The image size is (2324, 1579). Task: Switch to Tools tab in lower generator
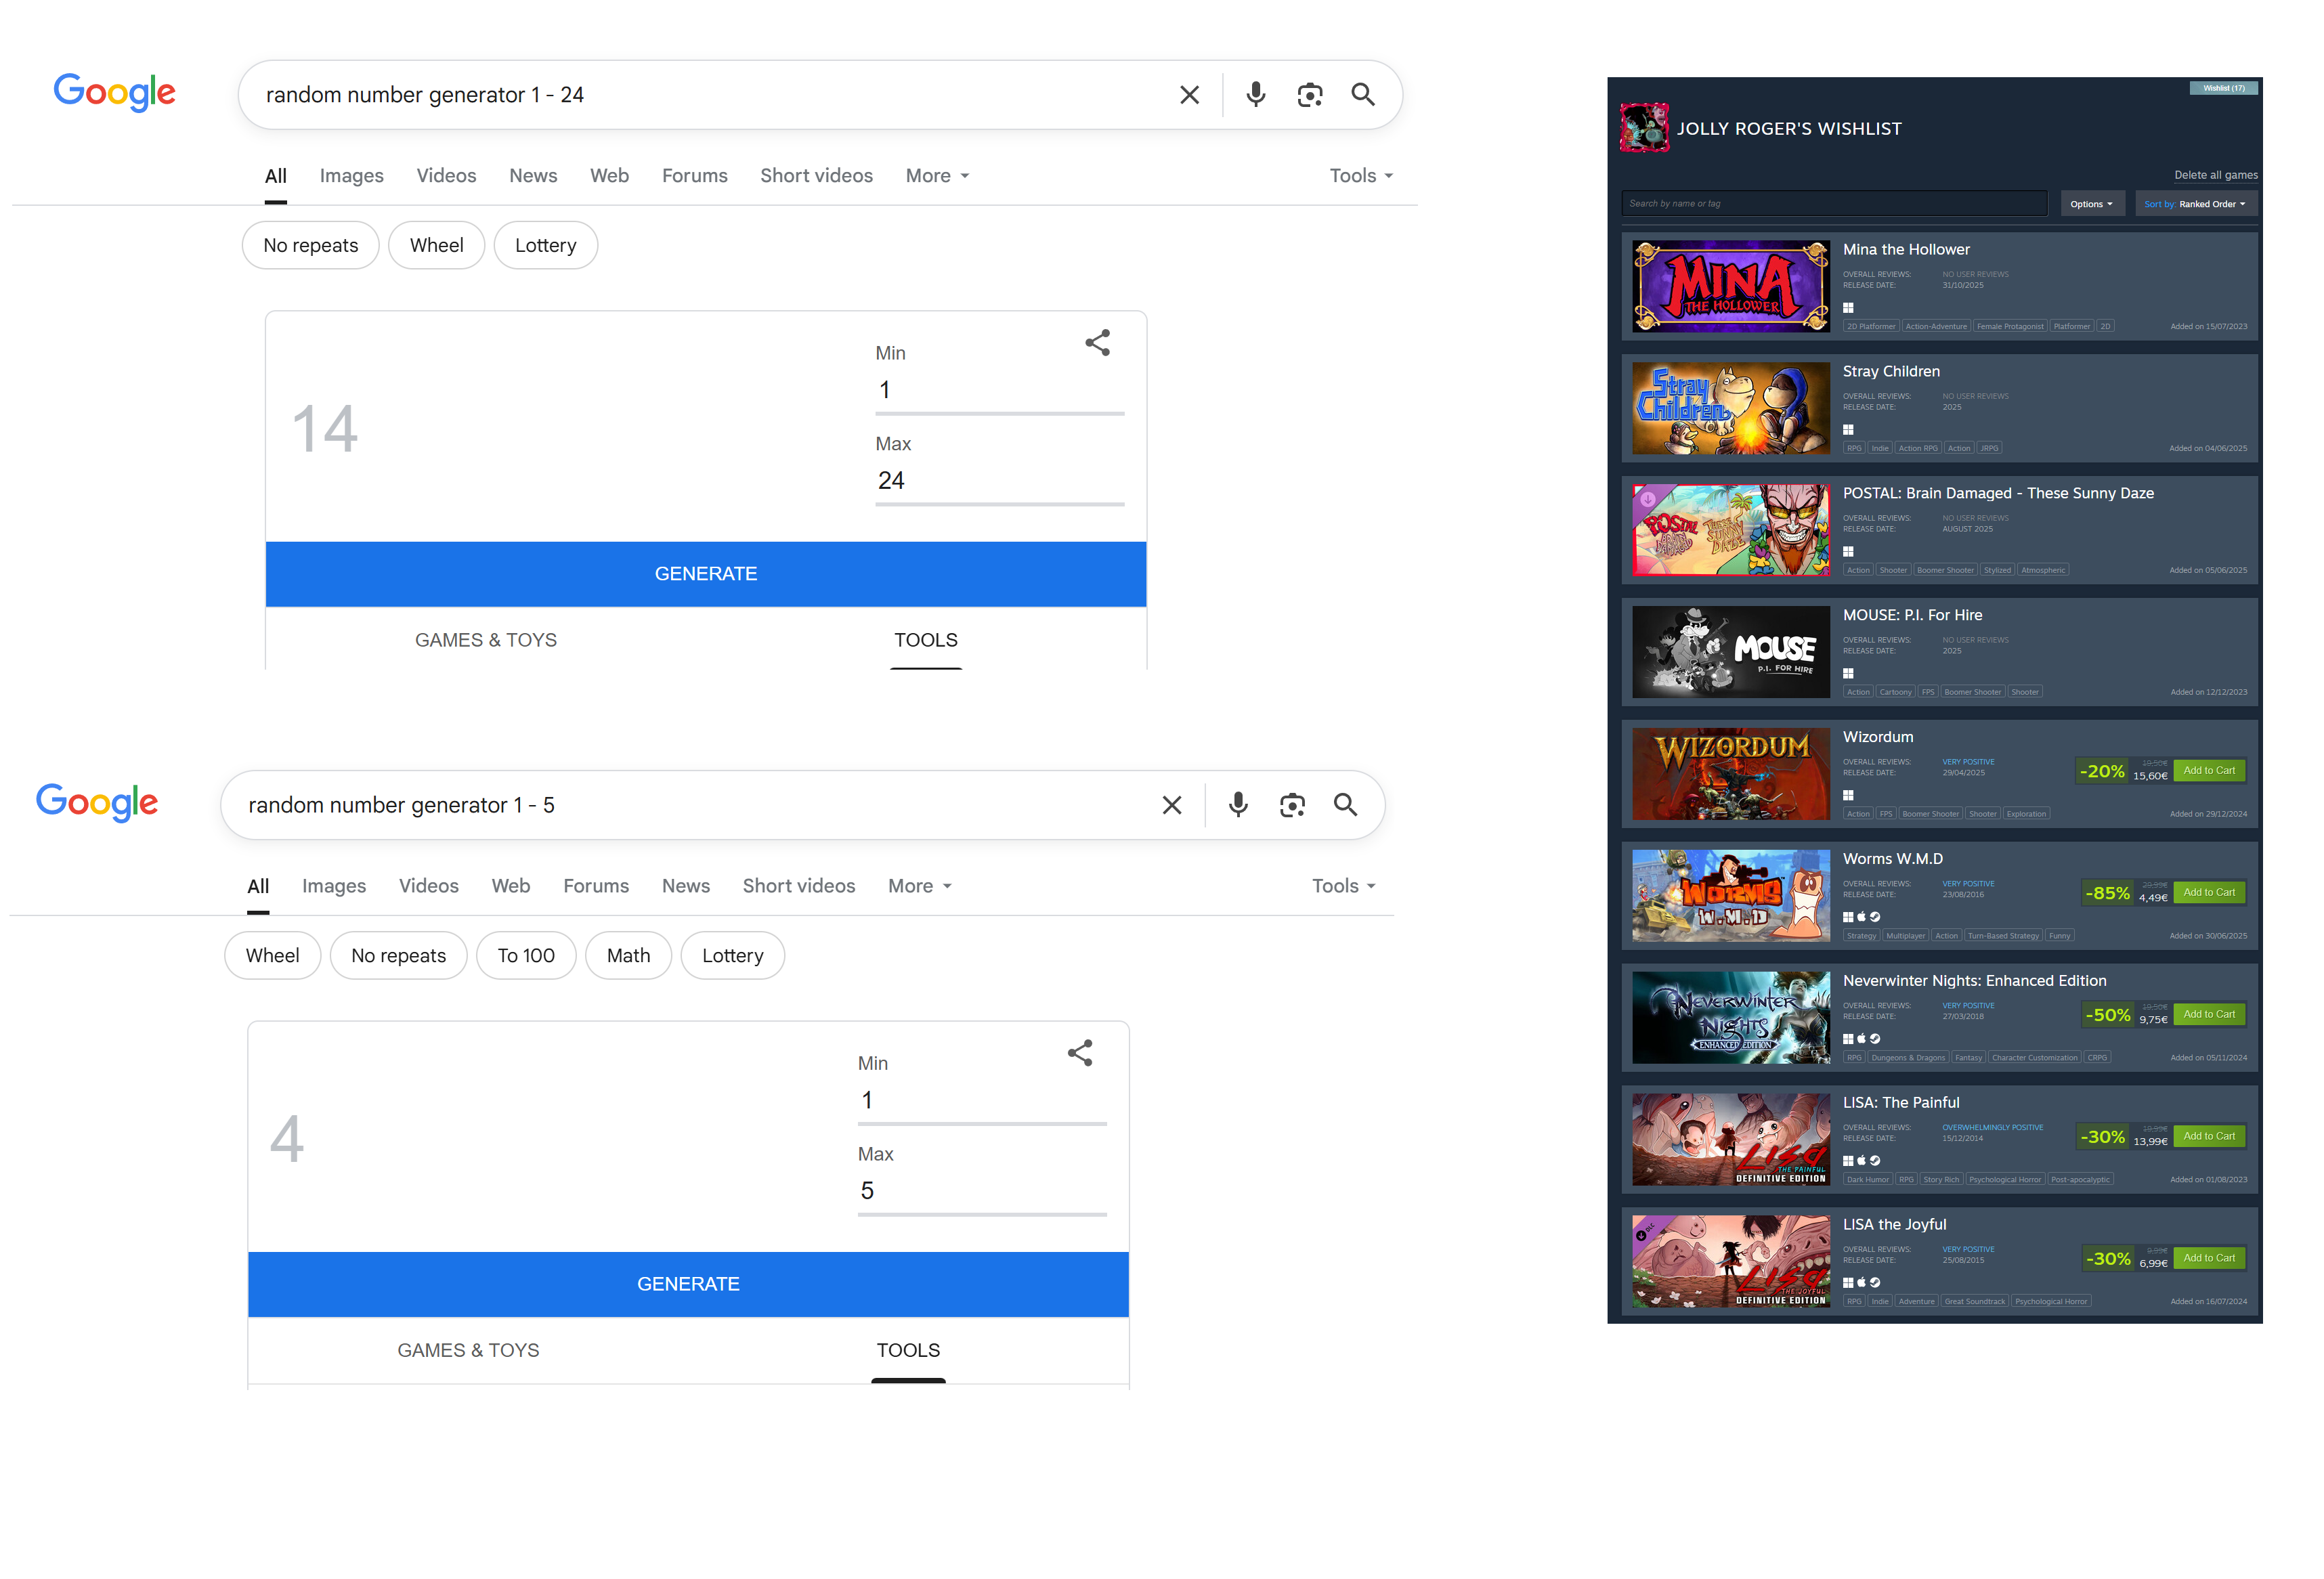(908, 1350)
